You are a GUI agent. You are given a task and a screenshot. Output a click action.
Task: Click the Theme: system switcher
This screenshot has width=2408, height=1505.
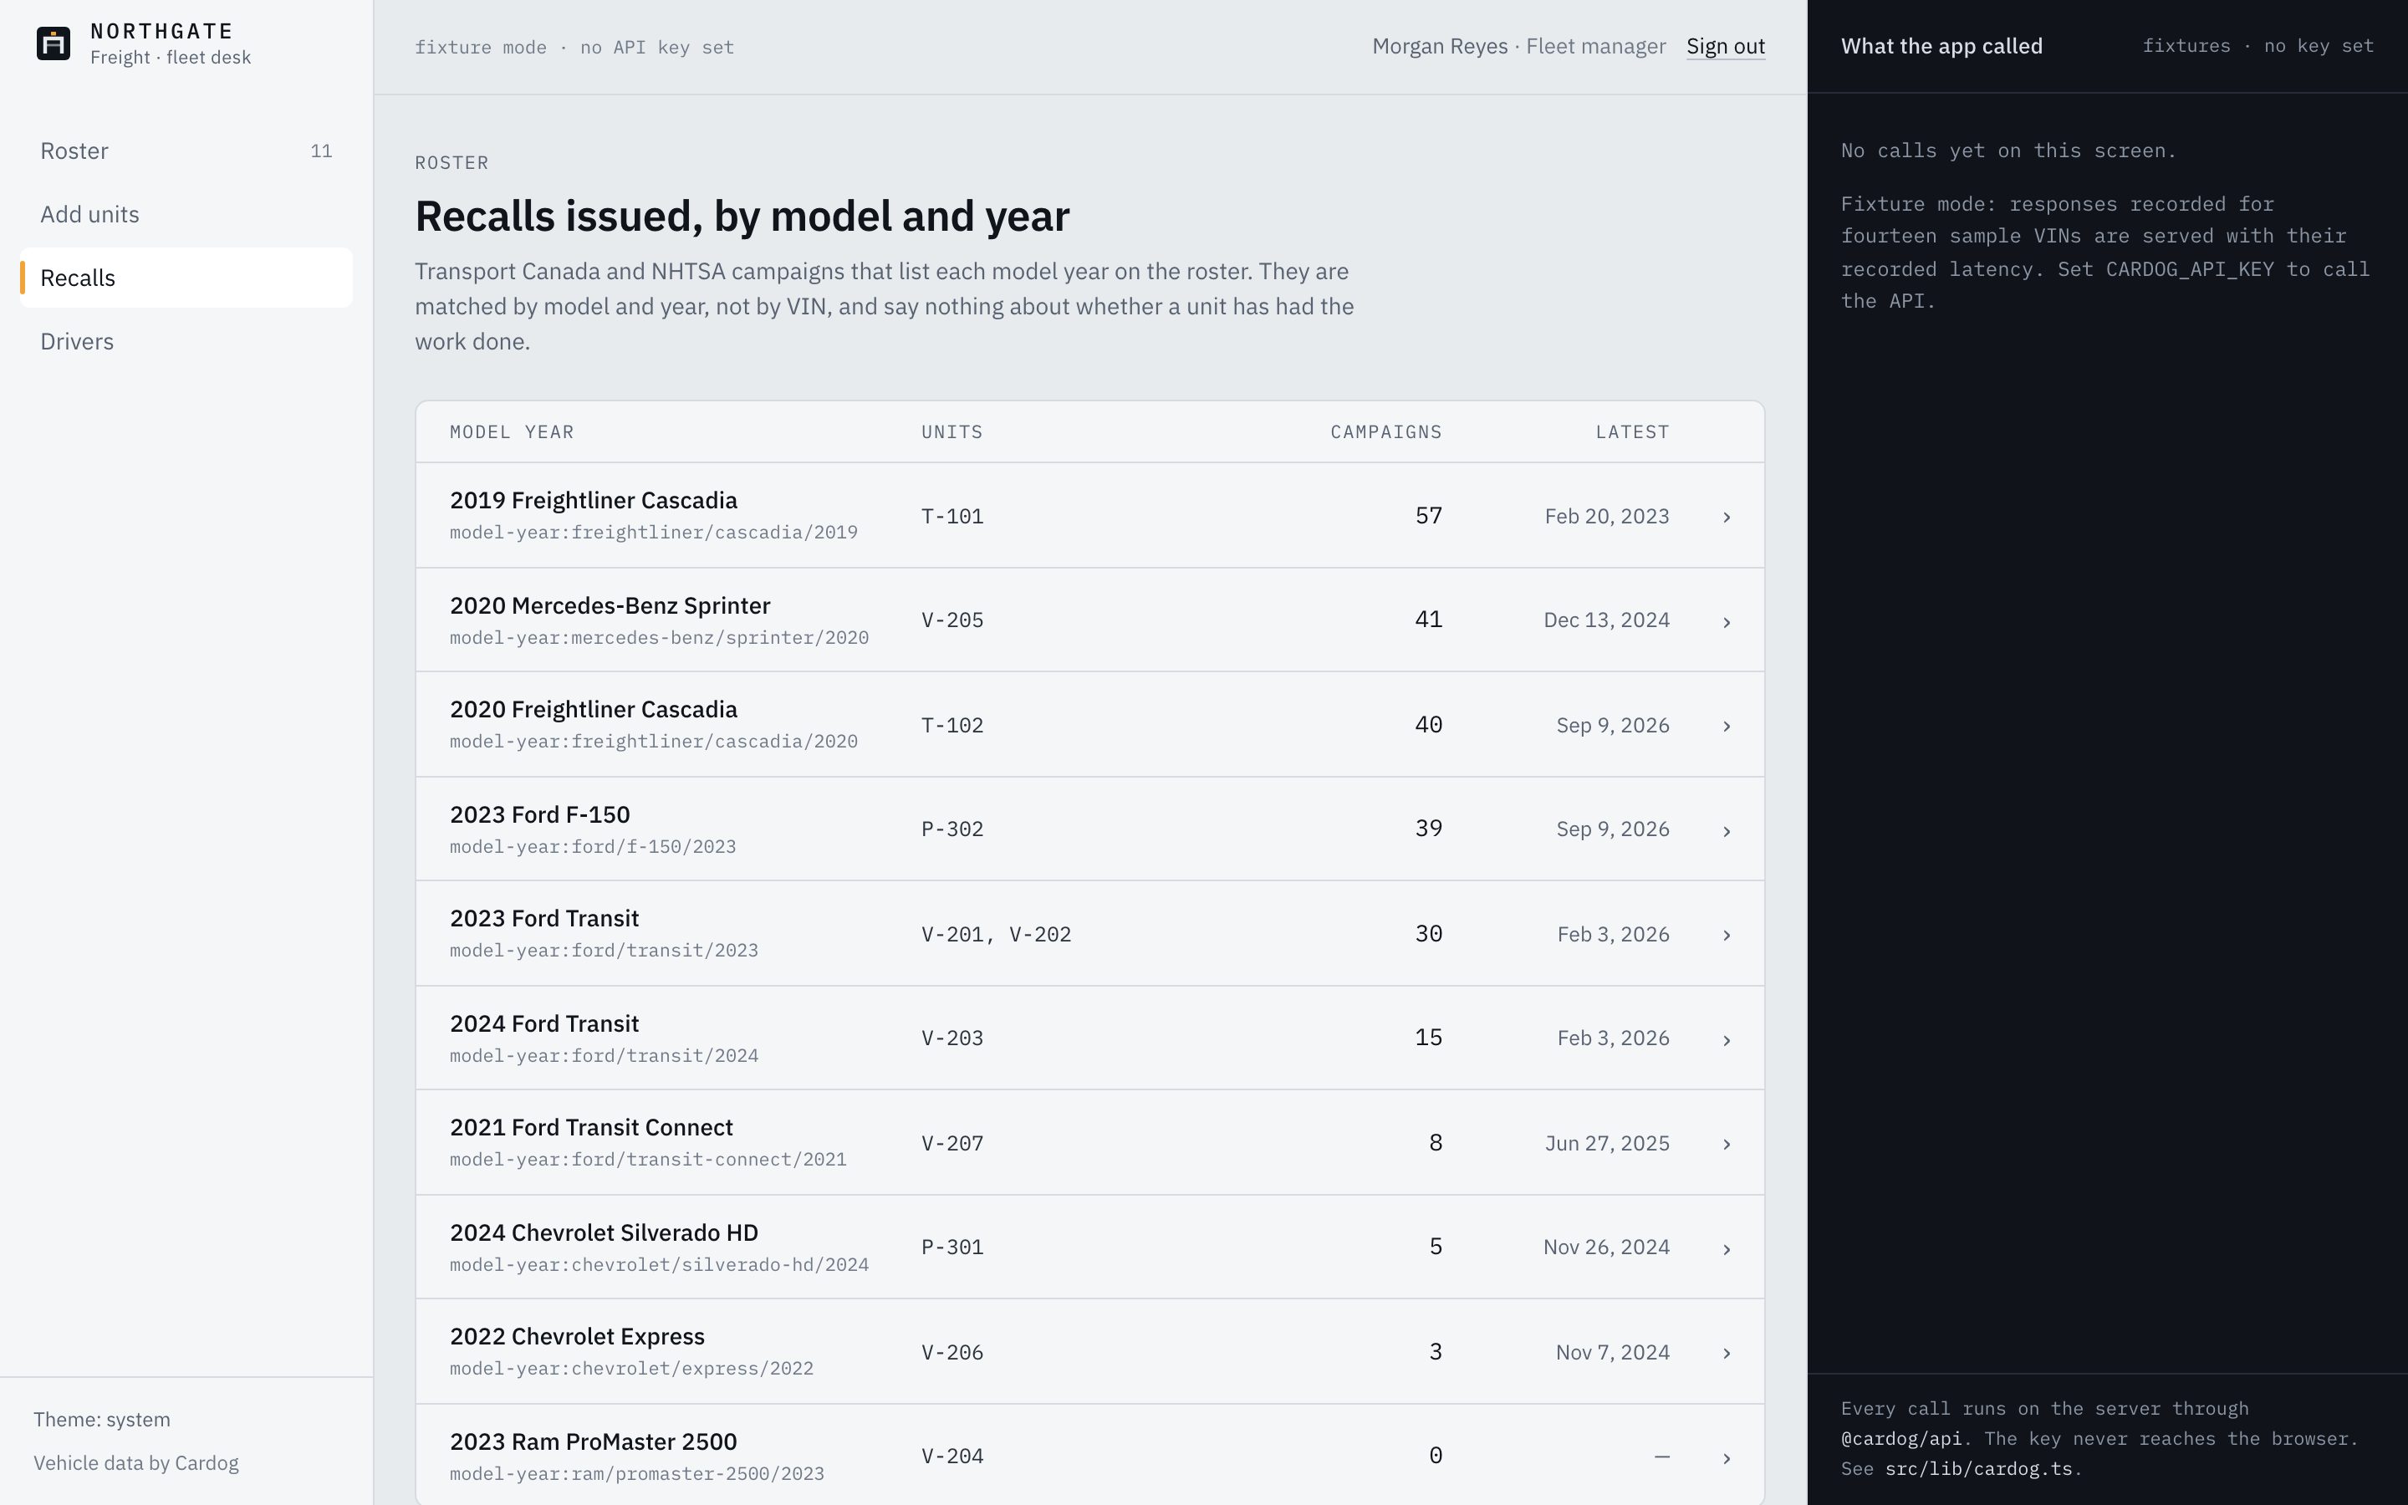[x=101, y=1420]
